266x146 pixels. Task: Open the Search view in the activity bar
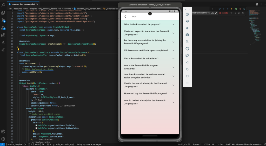tap(3, 5)
